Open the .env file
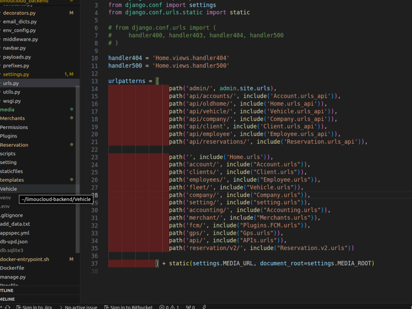 coord(5,206)
